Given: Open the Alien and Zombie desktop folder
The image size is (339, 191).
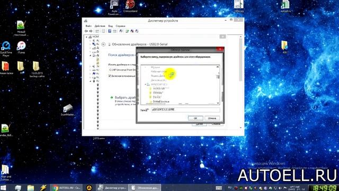Looking at the screenshot, I should (x=6, y=172).
